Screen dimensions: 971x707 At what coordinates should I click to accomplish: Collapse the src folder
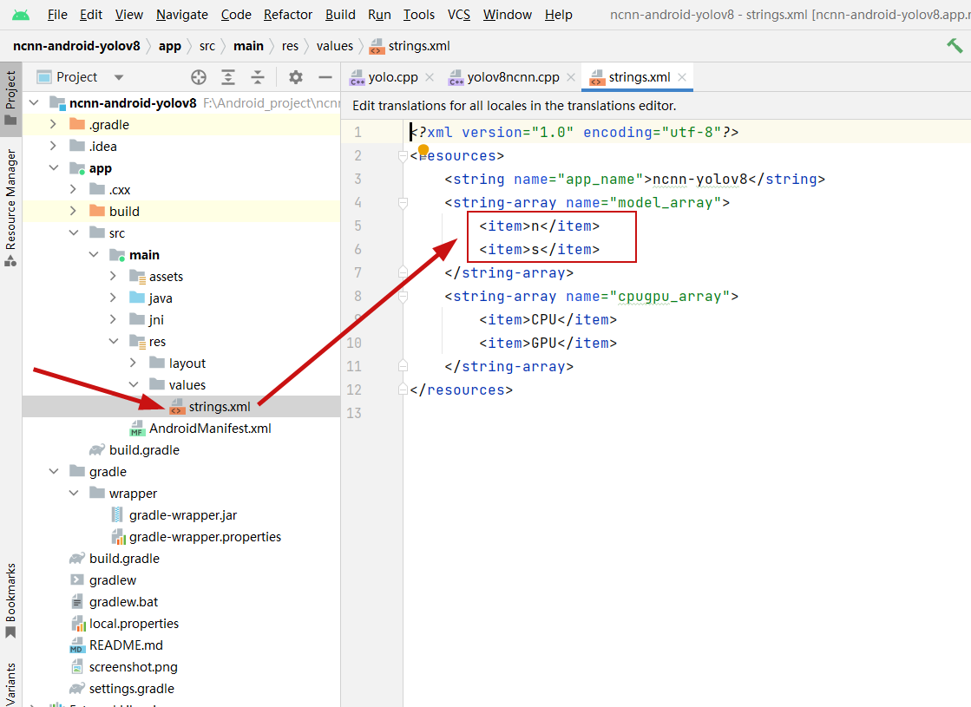pos(74,232)
